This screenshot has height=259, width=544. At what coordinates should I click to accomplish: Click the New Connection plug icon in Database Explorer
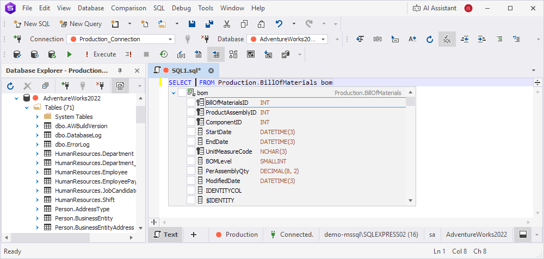pyautogui.click(x=65, y=86)
